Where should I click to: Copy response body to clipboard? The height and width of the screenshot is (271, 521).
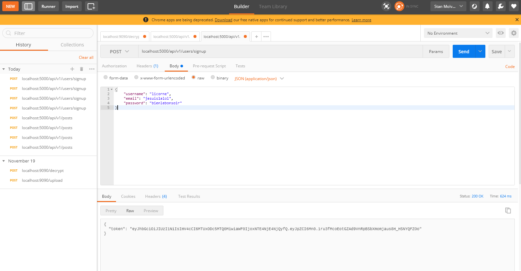[508, 211]
